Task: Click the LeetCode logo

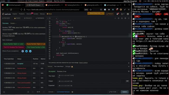Action: coord(6,14)
